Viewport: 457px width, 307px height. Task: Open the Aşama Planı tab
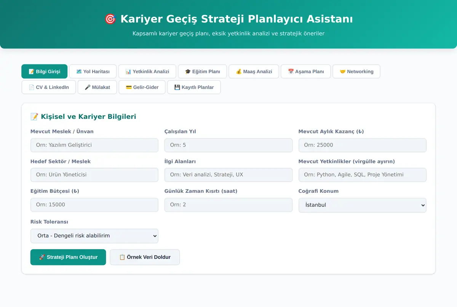[x=306, y=72]
